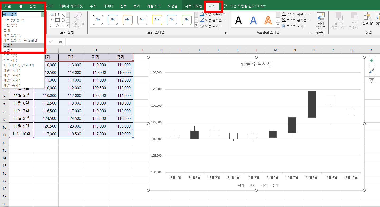Viewport: 380px width, 207px height.
Task: Switch to the 데이터 tab
Action: tap(108, 6)
